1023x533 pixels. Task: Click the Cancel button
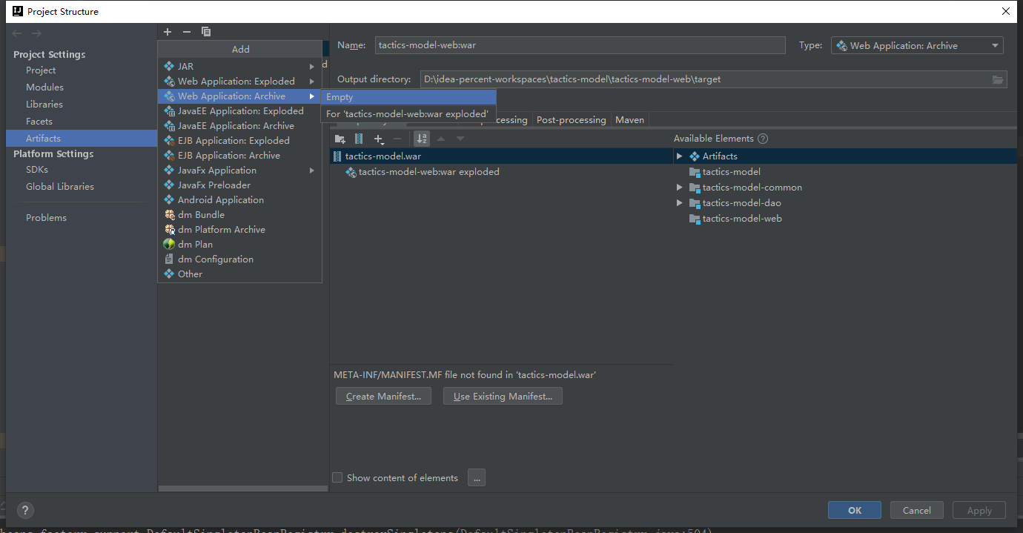[916, 510]
